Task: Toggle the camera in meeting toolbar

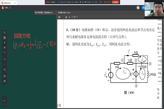Action: pyautogui.click(x=60, y=2)
